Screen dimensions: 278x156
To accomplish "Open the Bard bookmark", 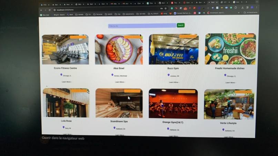I will click(70, 15).
